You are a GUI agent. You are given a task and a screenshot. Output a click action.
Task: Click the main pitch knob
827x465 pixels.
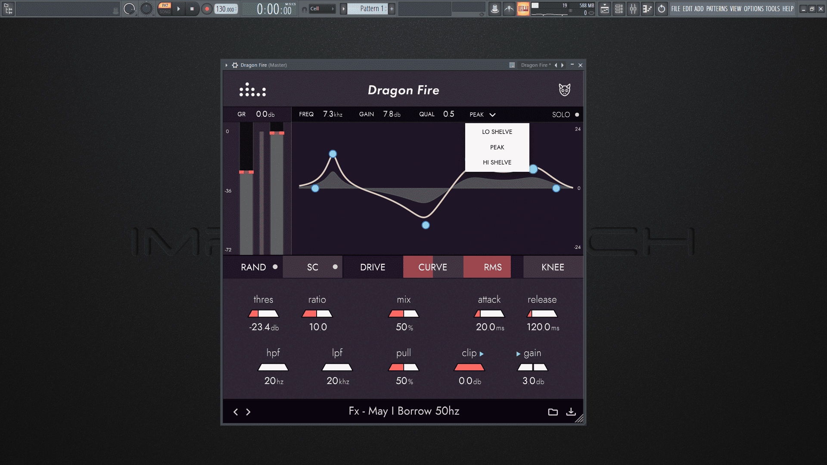[146, 9]
